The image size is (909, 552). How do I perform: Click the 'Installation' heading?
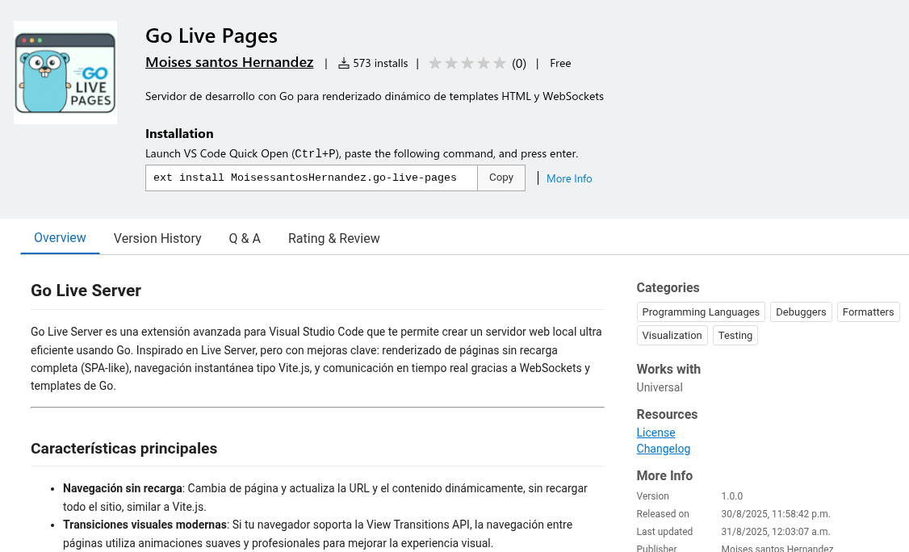tap(179, 133)
